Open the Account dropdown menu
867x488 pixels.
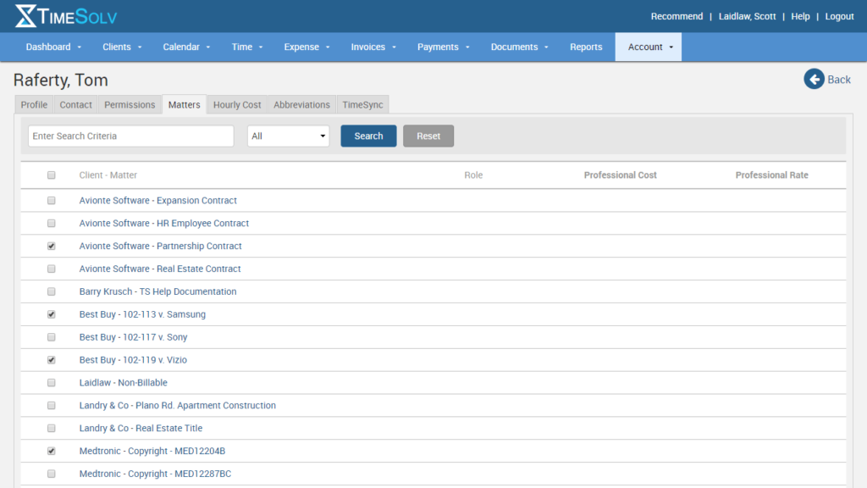pos(649,47)
